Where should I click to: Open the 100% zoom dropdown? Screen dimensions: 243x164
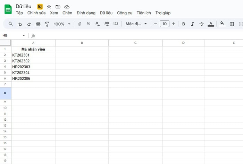62,24
